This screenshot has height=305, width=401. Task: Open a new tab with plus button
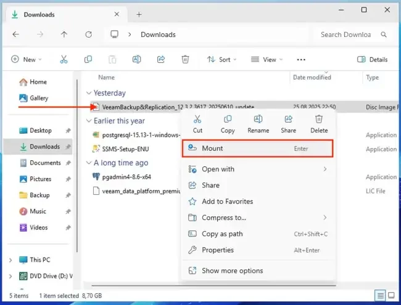tap(139, 15)
